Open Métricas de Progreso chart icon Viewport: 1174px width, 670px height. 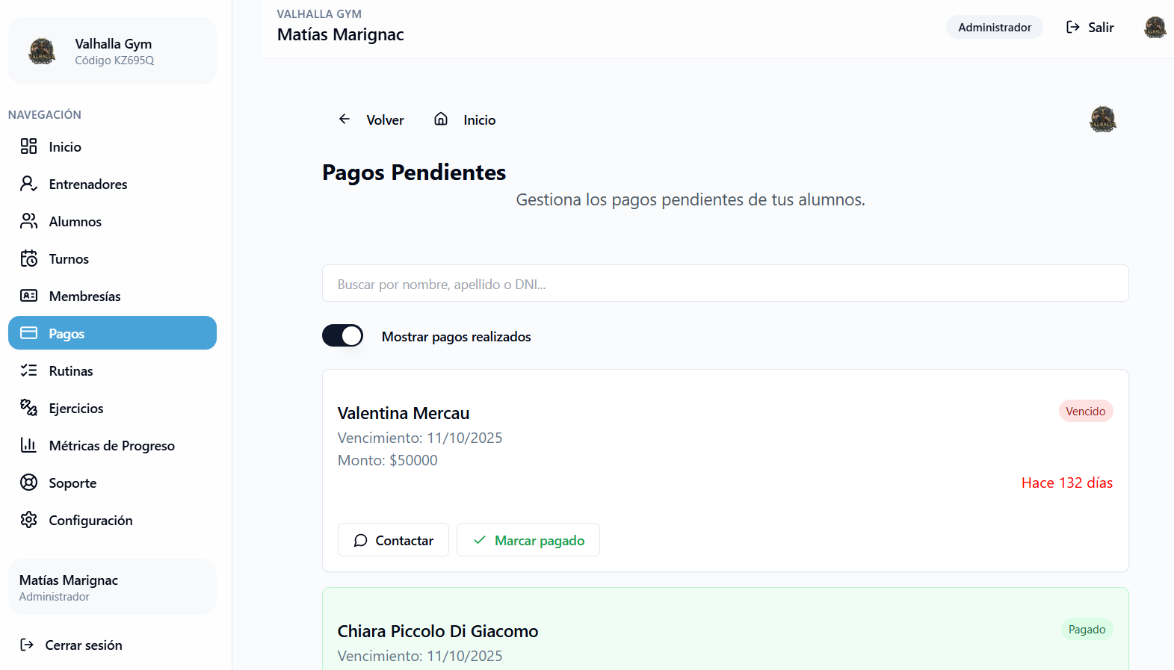click(28, 445)
